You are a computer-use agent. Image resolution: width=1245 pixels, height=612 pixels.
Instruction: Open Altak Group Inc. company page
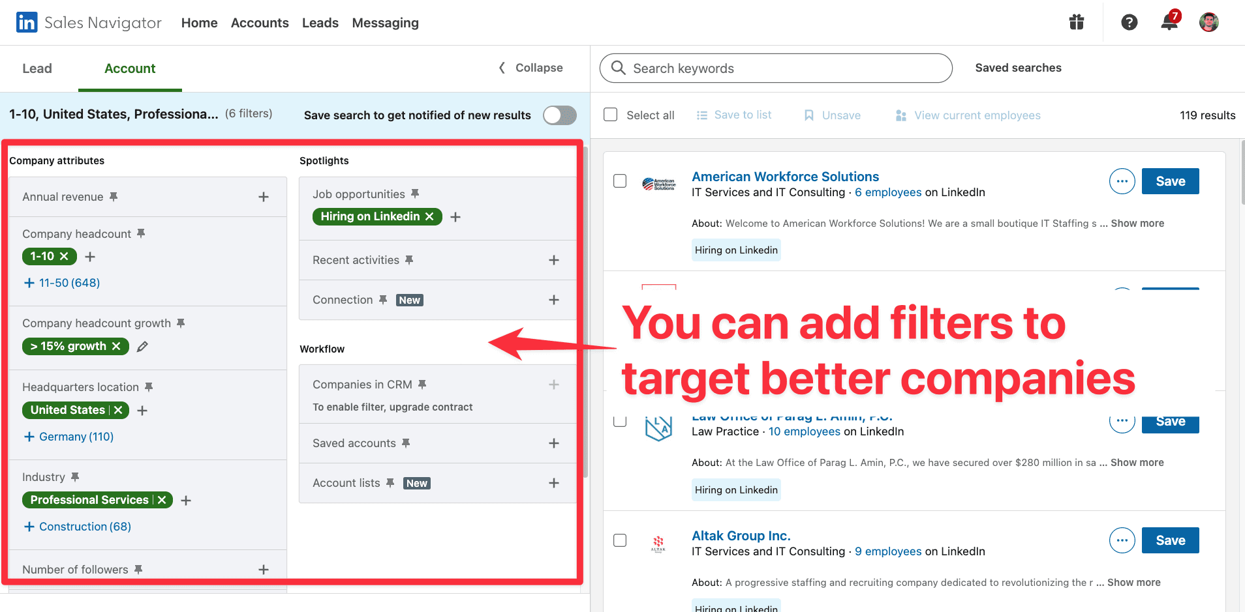(741, 536)
